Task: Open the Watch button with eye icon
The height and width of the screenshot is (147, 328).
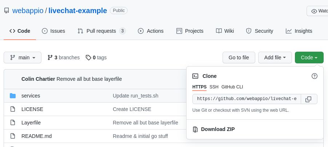Action: coord(317,11)
